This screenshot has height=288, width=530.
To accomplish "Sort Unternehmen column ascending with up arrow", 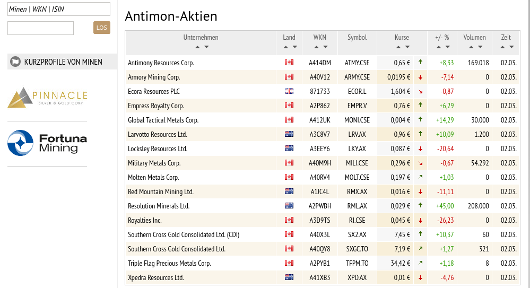I will (x=197, y=47).
